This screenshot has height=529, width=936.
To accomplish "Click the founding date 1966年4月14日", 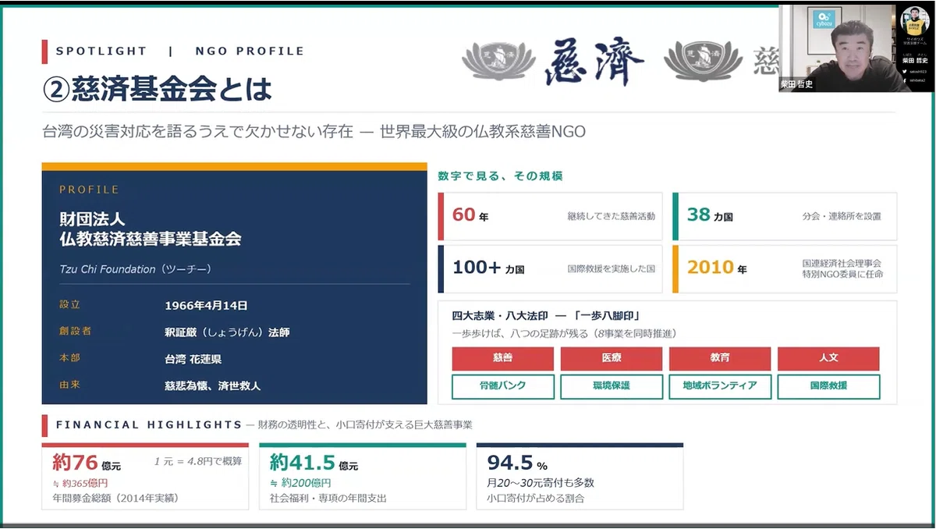I will [206, 306].
